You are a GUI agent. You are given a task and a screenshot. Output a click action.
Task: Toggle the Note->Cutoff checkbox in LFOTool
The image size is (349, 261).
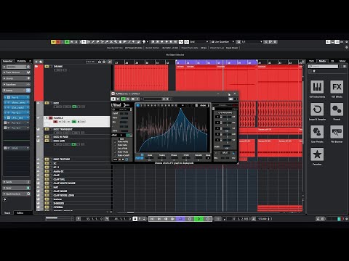tap(115, 155)
